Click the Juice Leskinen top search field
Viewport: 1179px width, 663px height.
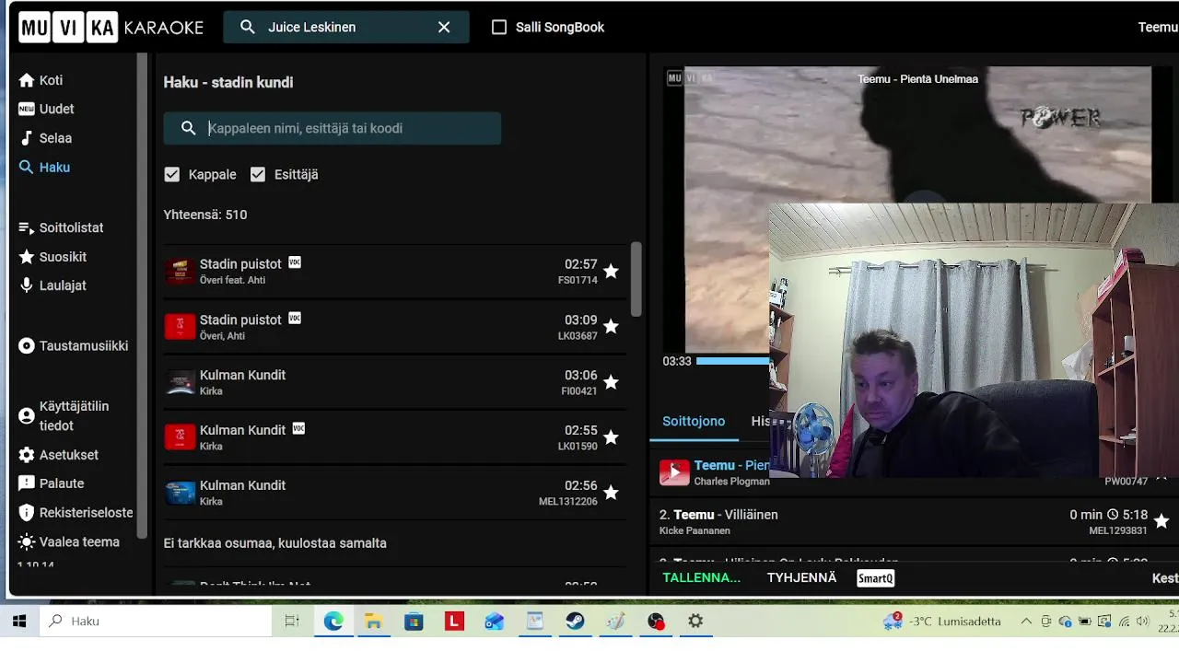345,28
